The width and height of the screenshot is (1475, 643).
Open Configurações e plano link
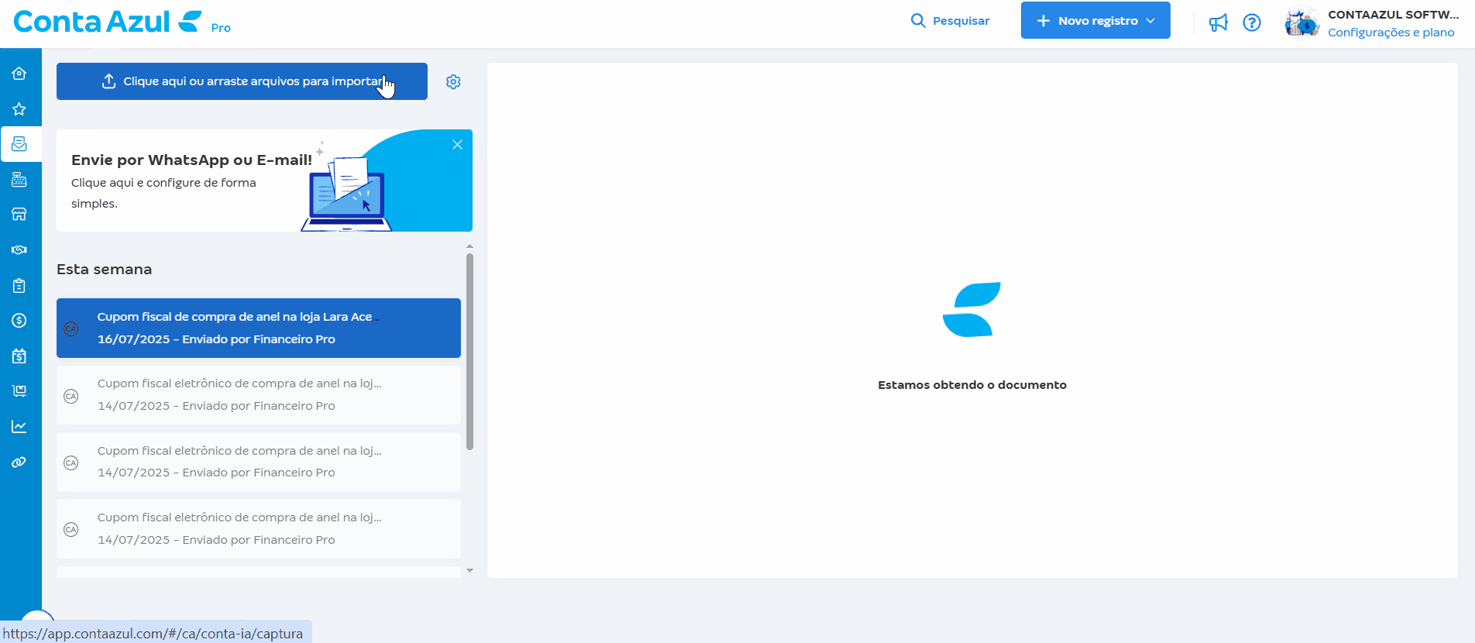(x=1391, y=33)
